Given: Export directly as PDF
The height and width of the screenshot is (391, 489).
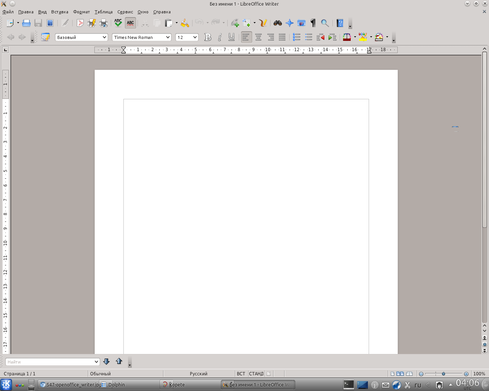Looking at the screenshot, I should (x=80, y=23).
